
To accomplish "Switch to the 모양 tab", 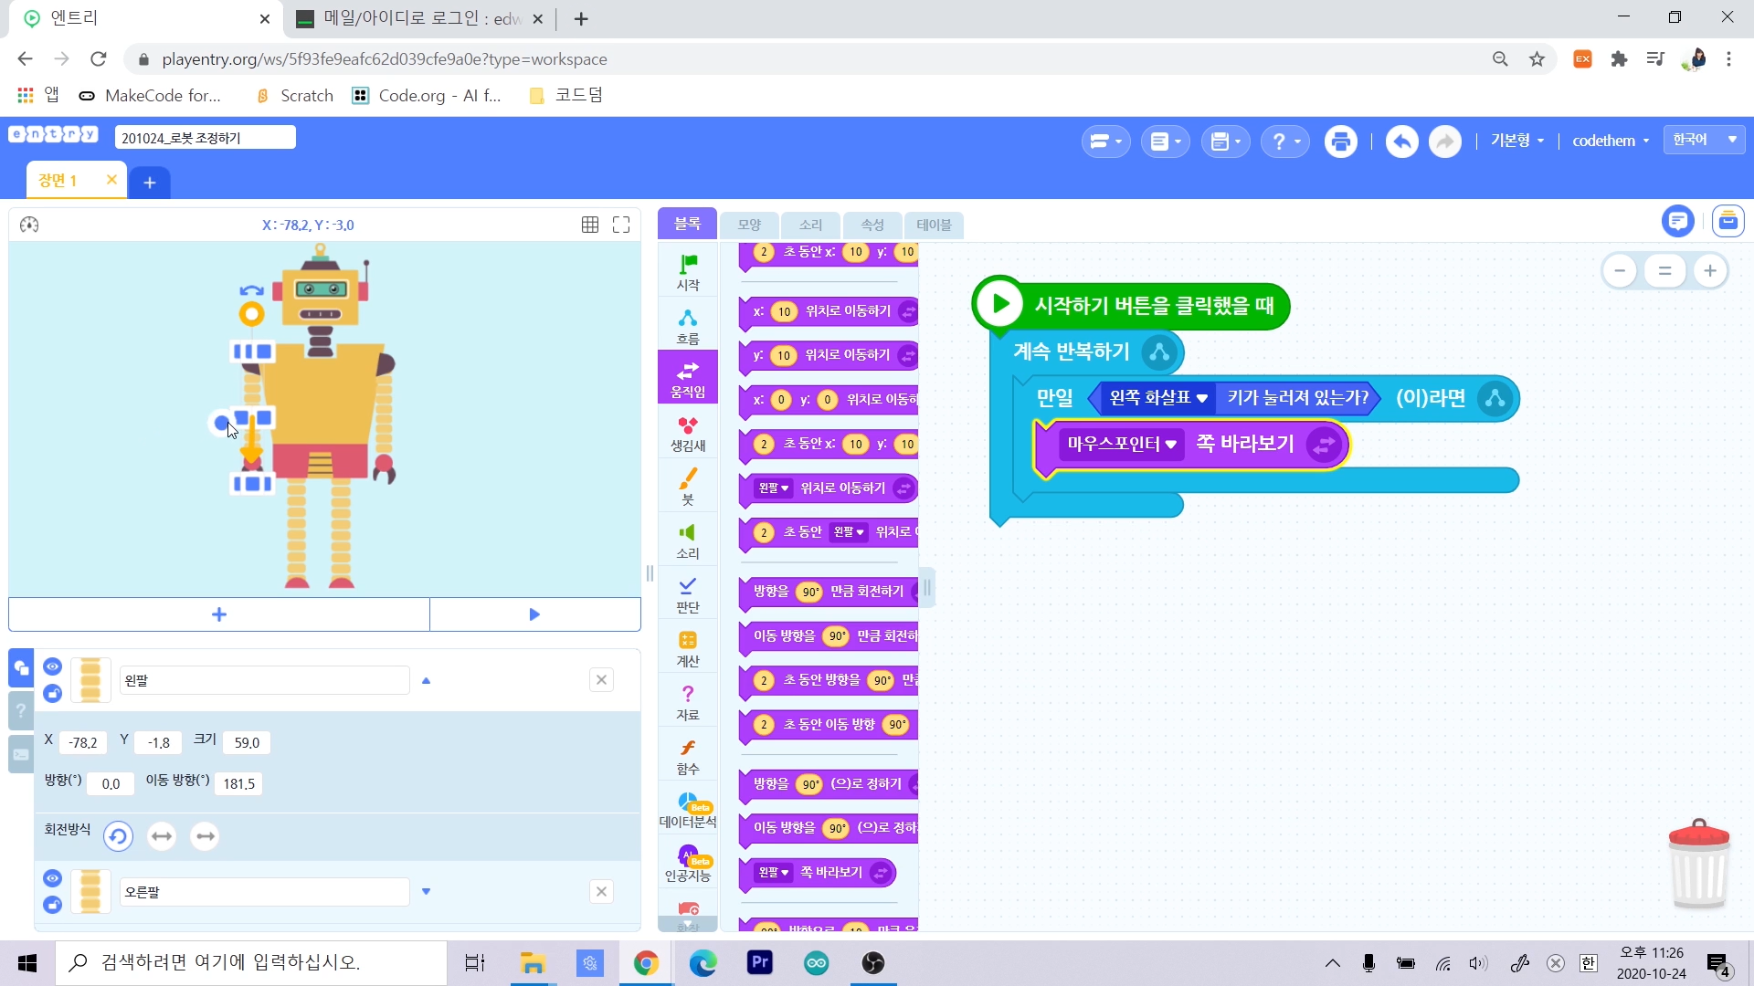I will click(749, 225).
